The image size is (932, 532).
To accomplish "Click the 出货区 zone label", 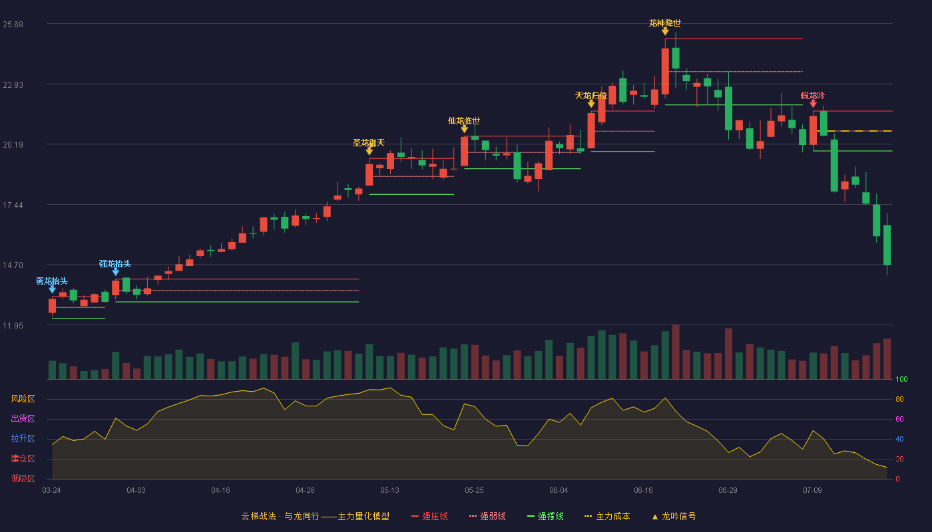I will coord(23,419).
